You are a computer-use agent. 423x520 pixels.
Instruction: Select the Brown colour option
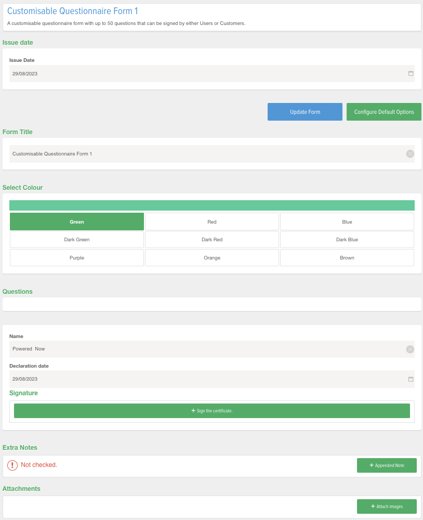347,257
